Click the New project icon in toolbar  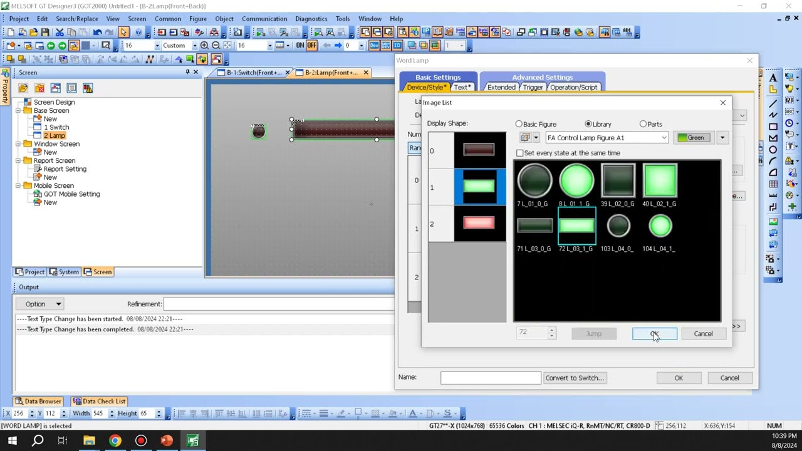11,32
